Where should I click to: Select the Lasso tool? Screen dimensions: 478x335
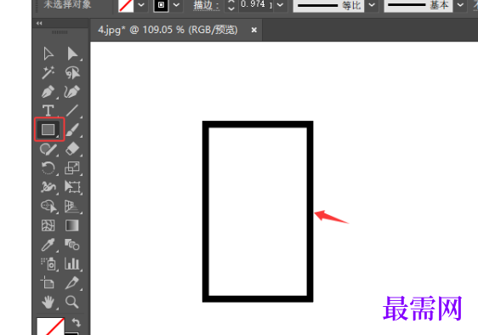[72, 72]
